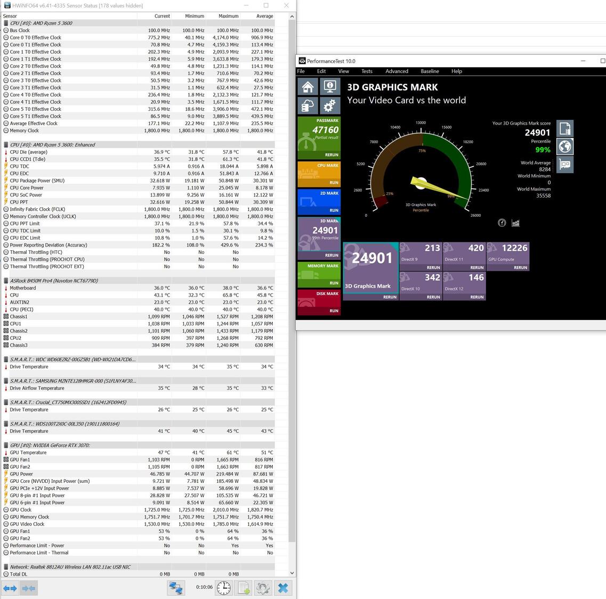Viewport: 606px width, 599px height.
Task: Run the Disk Mark test
Action: tap(334, 311)
